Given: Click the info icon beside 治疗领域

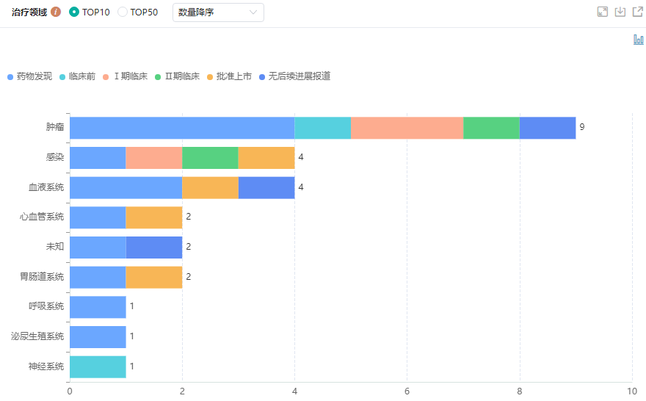Looking at the screenshot, I should click(56, 12).
